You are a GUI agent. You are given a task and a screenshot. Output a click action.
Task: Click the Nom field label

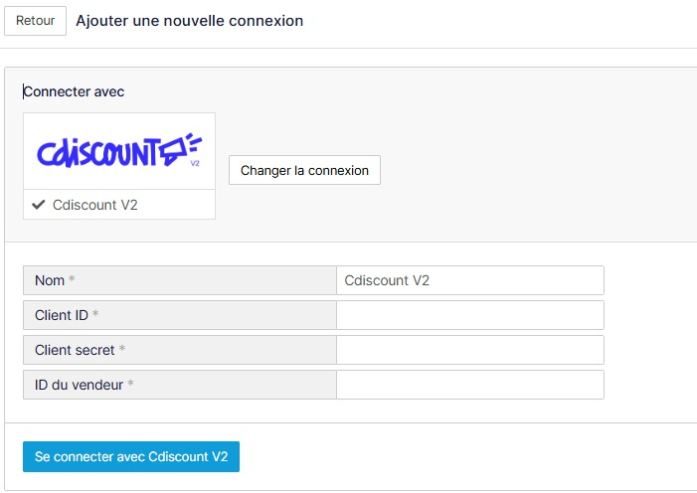[x=50, y=280]
